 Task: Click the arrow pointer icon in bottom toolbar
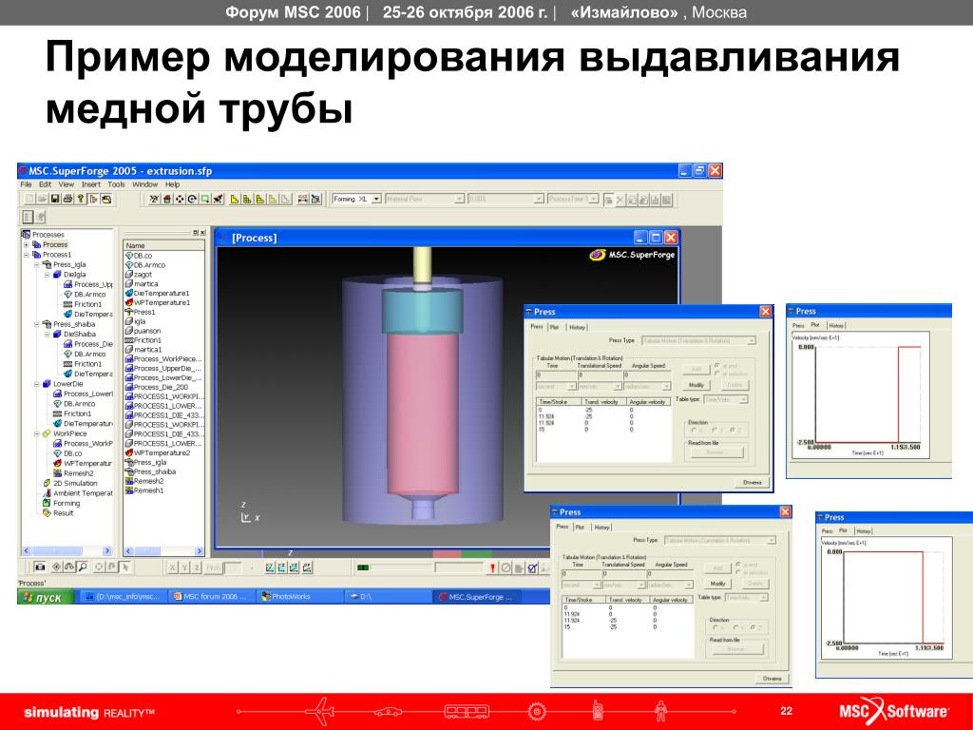pyautogui.click(x=125, y=567)
